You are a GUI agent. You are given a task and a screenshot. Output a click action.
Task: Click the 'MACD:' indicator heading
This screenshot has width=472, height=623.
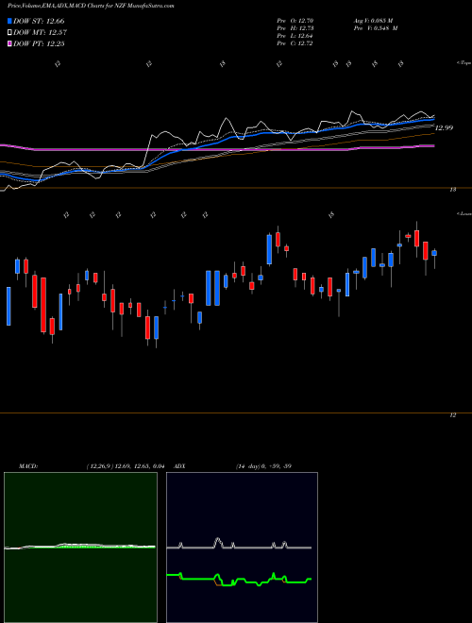click(28, 466)
